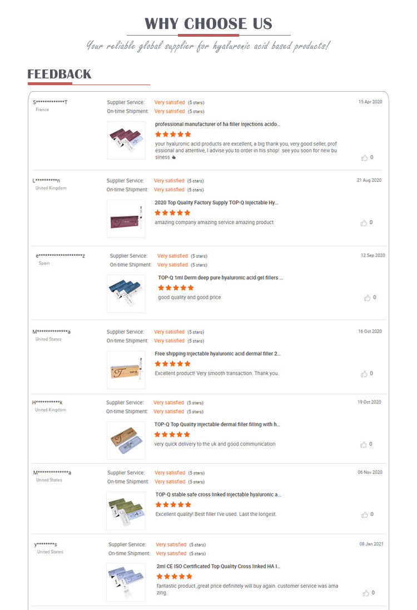Viewport: 417px width, 610px height.
Task: Open the golden TOP-Q box thumbnail
Action: (x=126, y=370)
